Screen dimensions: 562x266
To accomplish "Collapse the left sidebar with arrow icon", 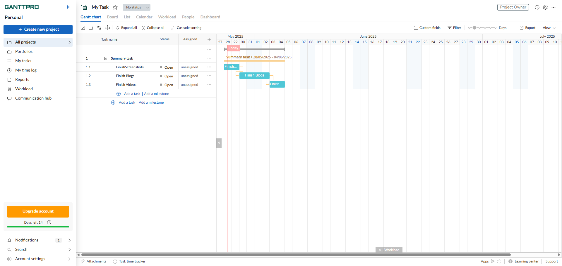I will pyautogui.click(x=69, y=7).
